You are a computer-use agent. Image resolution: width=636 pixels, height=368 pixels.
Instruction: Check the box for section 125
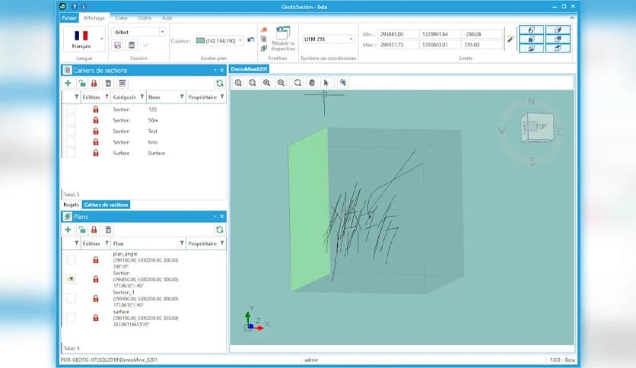click(71, 109)
